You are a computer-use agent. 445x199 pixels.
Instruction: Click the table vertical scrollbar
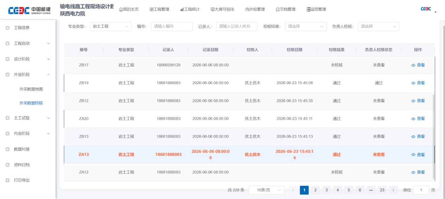(x=433, y=137)
